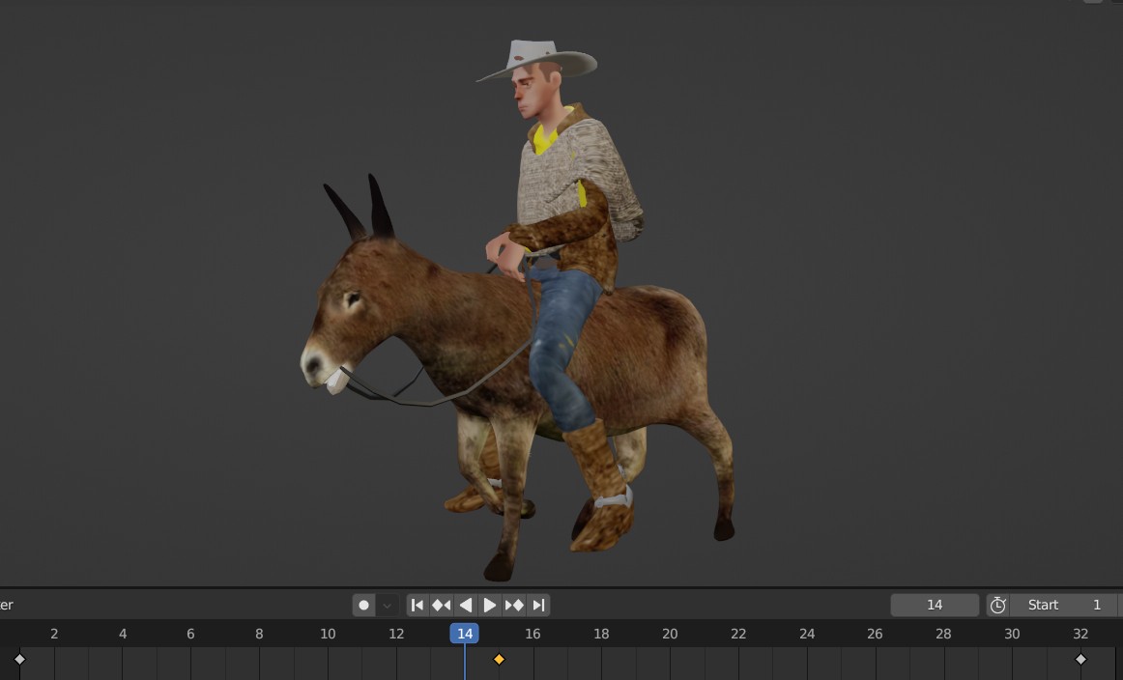This screenshot has height=680, width=1123.
Task: Select the white keyframe diamond at timeline start
Action: coord(20,660)
